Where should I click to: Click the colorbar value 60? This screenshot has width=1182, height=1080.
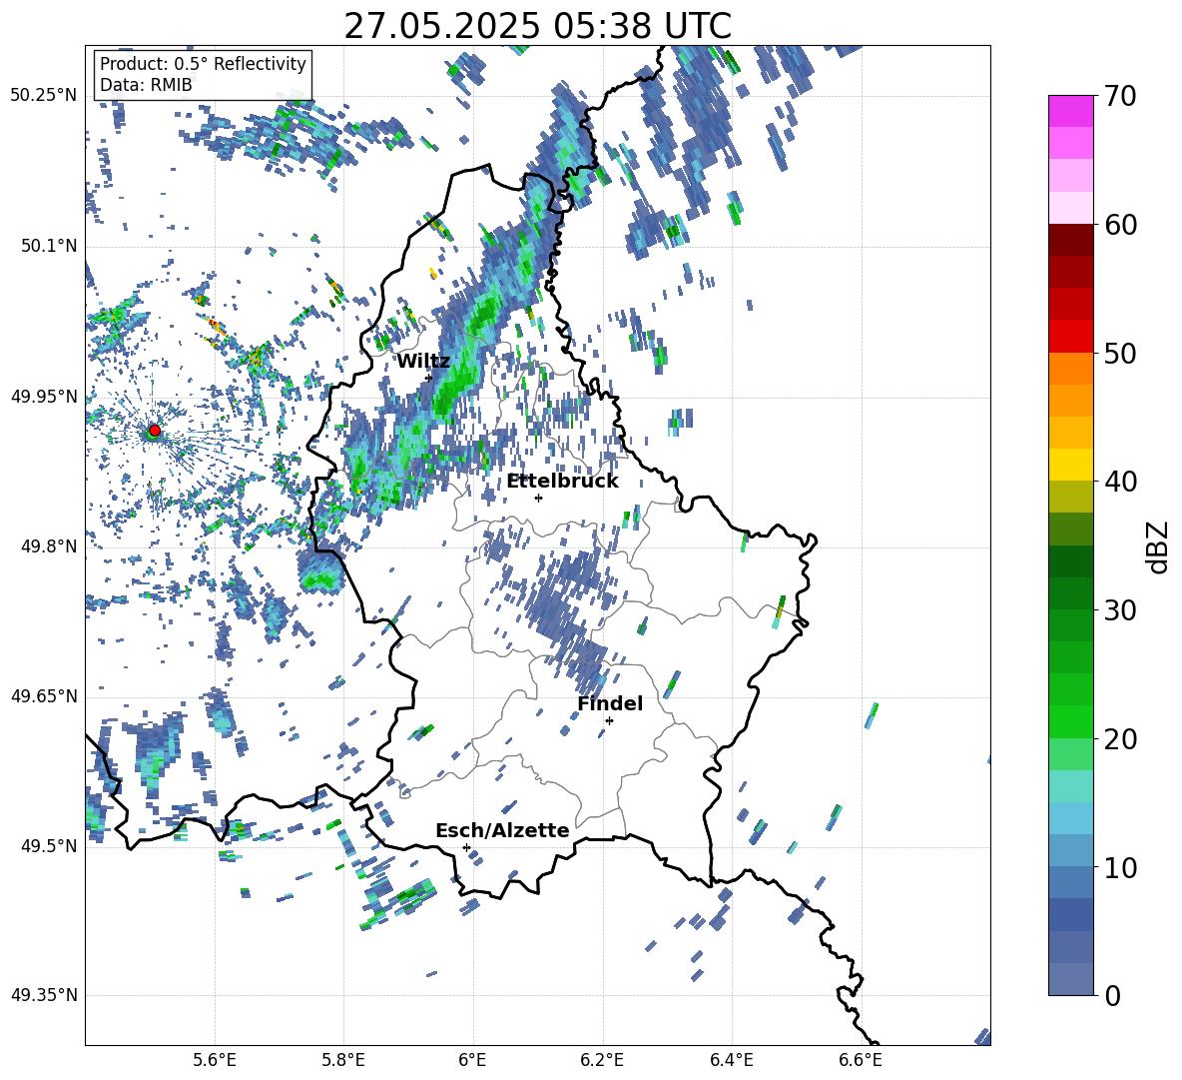(x=1121, y=225)
